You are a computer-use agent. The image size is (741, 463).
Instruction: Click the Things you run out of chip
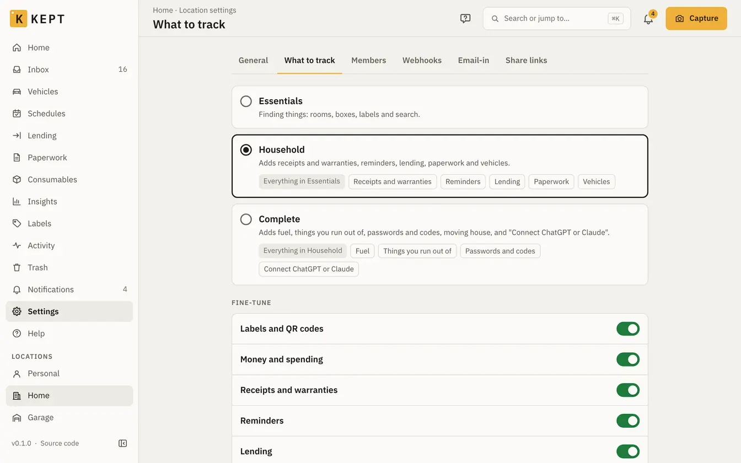tap(417, 251)
